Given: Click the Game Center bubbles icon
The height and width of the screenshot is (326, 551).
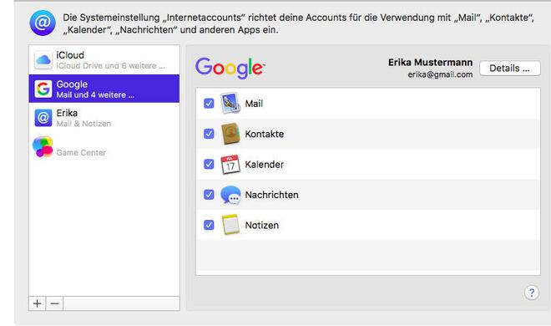Looking at the screenshot, I should click(43, 146).
